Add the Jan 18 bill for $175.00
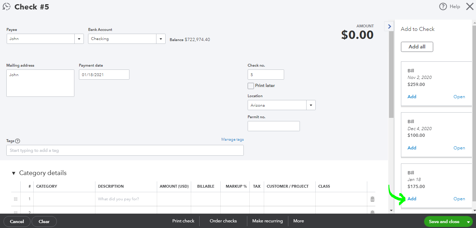The image size is (476, 228). click(412, 199)
